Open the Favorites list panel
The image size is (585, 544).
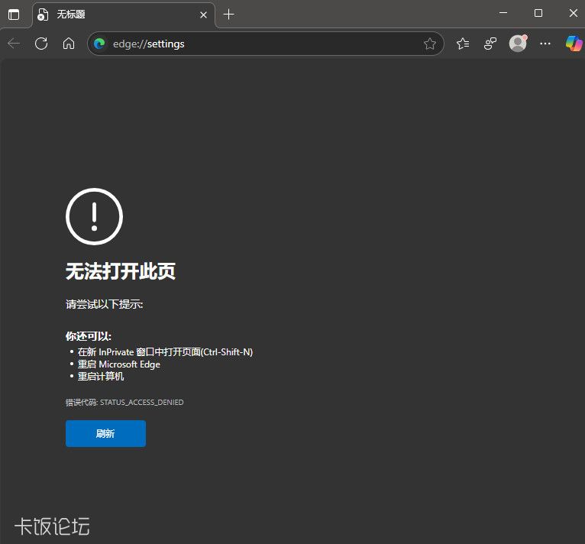pyautogui.click(x=463, y=44)
